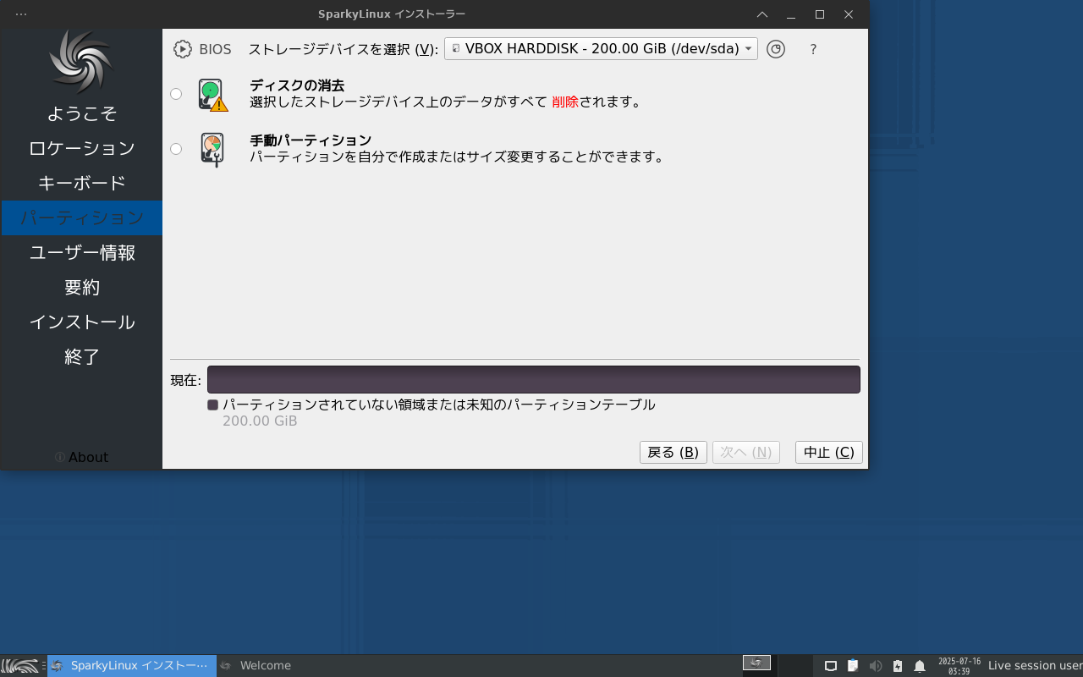
Task: Click the window menu dots in title bar
Action: pyautogui.click(x=21, y=14)
